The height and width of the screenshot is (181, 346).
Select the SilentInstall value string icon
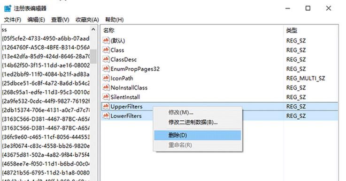106,97
